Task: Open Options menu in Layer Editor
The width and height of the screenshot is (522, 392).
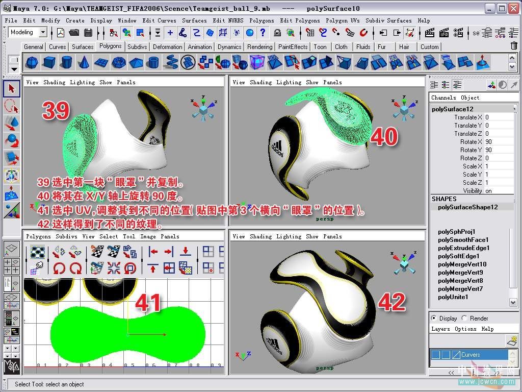Action: click(x=465, y=329)
